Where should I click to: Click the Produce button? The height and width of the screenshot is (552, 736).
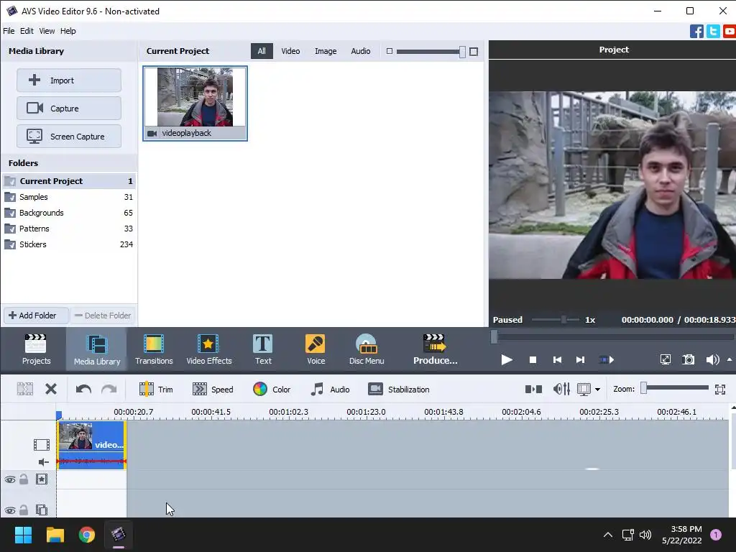coord(435,349)
